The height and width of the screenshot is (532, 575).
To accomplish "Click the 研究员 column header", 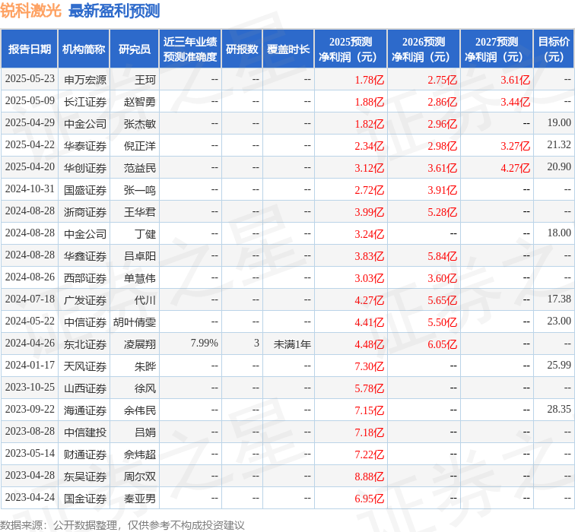I will pyautogui.click(x=134, y=49).
